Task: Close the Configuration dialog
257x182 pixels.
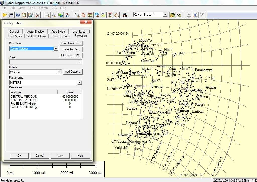Action: coord(86,22)
